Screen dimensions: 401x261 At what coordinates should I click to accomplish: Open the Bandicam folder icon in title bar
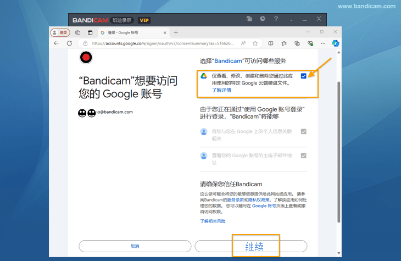click(x=249, y=19)
